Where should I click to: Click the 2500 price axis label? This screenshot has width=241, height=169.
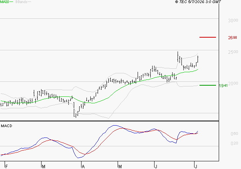(x=233, y=52)
